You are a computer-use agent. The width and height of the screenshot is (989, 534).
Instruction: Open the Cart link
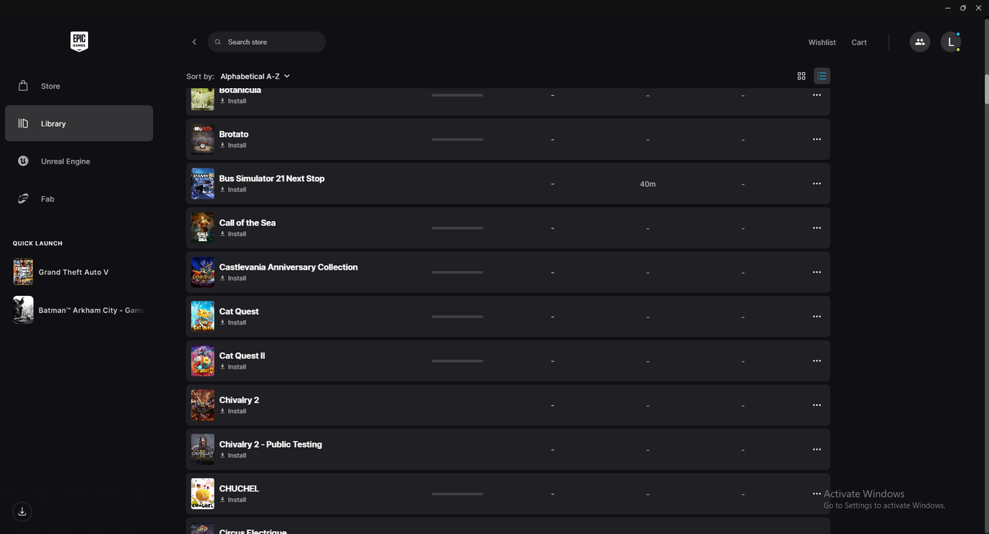click(859, 43)
